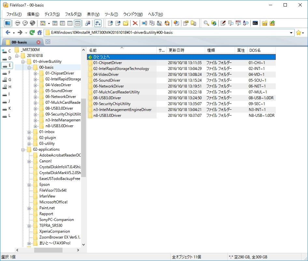Open the 表示(V) menu

click(x=93, y=14)
